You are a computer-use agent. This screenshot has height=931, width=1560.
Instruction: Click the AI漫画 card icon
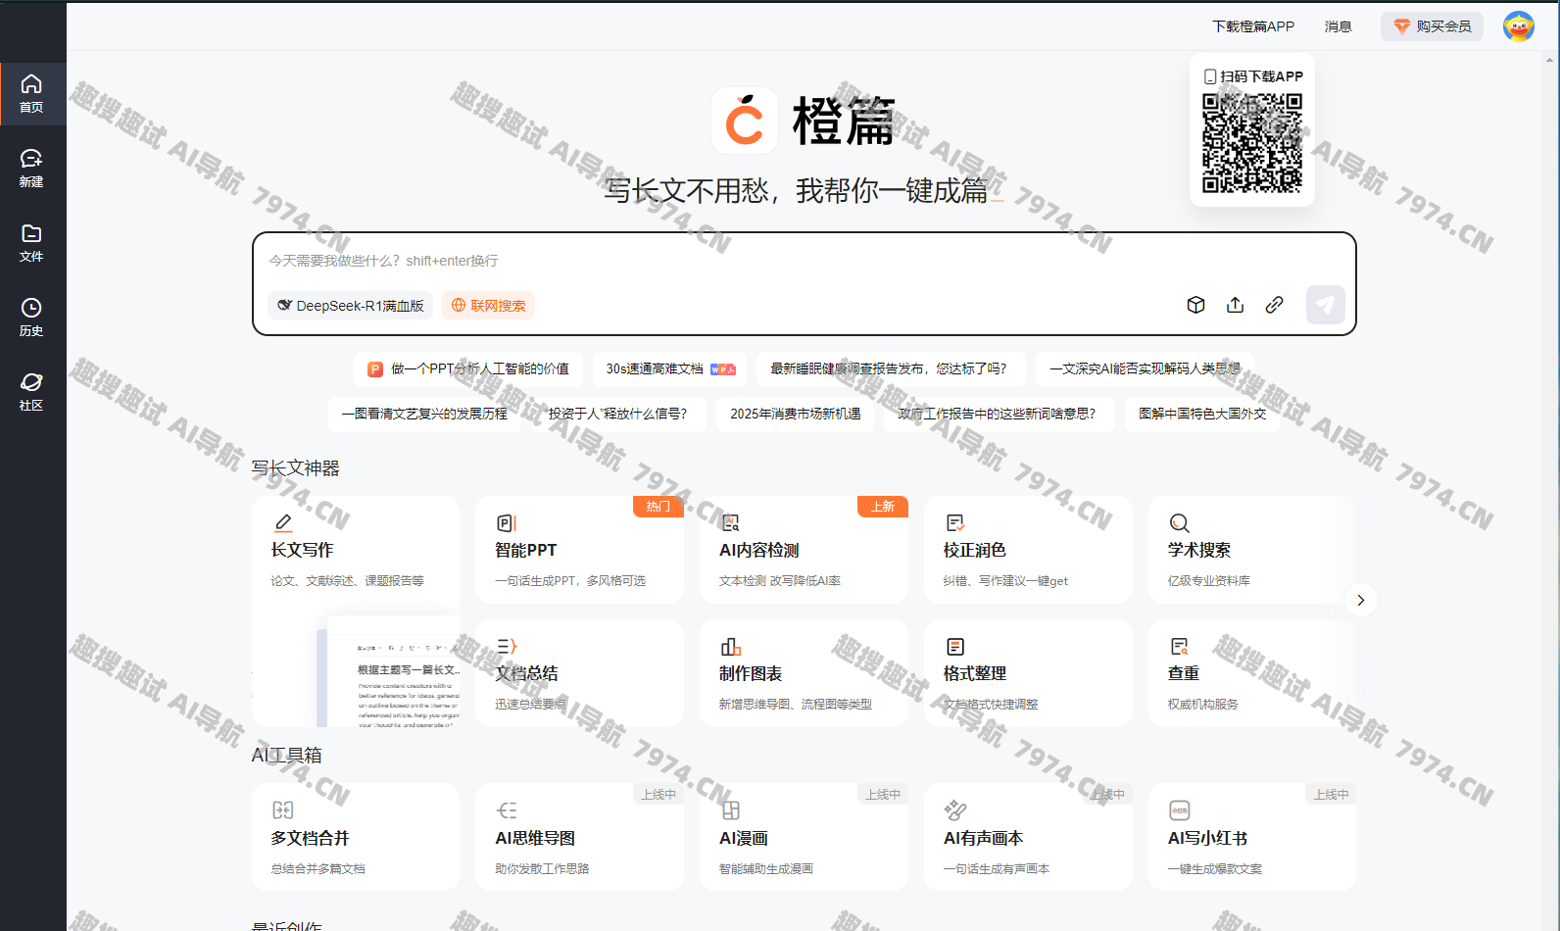(730, 809)
